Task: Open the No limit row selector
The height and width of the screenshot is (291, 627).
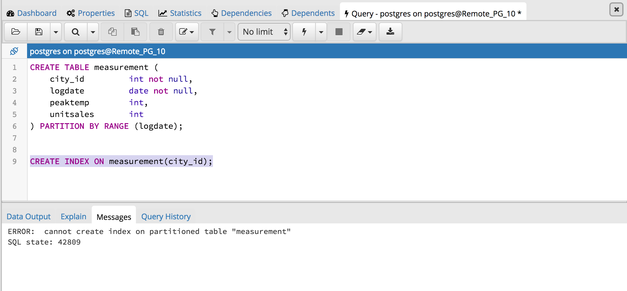Action: (264, 32)
